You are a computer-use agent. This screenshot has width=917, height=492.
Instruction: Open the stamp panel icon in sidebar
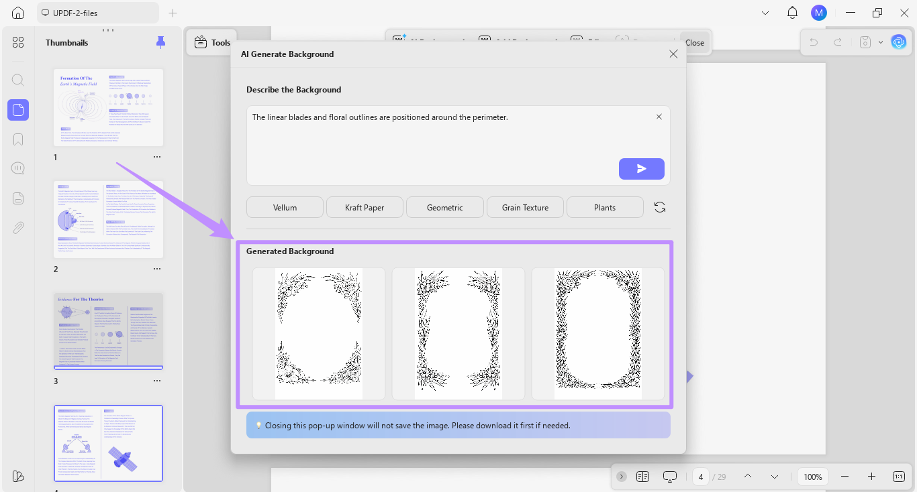point(18,198)
